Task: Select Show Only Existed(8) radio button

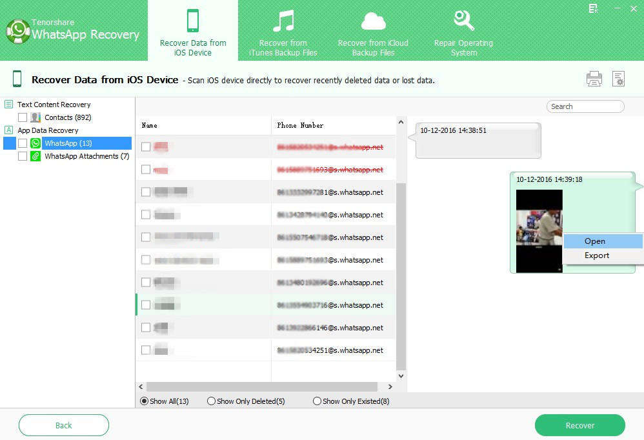Action: (x=317, y=401)
